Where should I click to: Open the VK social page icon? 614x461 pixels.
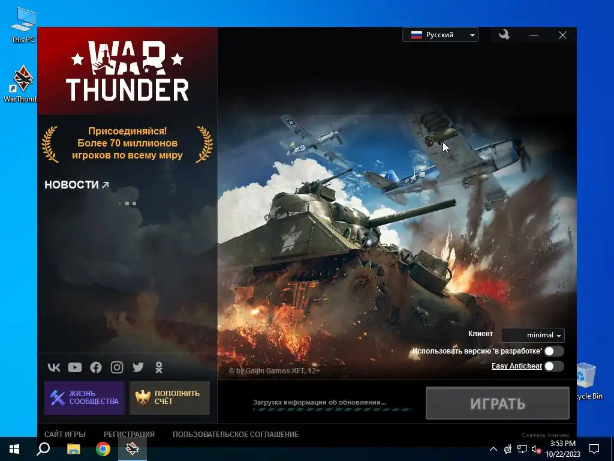(x=54, y=367)
